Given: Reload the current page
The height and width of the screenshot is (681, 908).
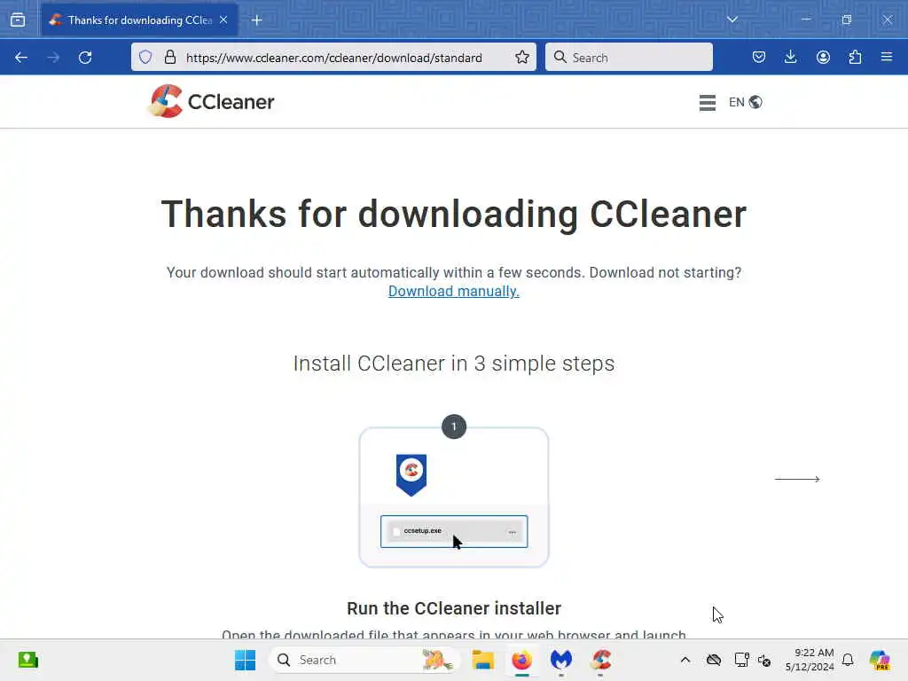Looking at the screenshot, I should tap(85, 58).
